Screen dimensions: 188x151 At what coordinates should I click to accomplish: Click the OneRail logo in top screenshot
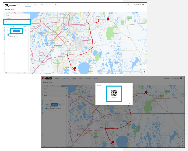click(x=10, y=5)
